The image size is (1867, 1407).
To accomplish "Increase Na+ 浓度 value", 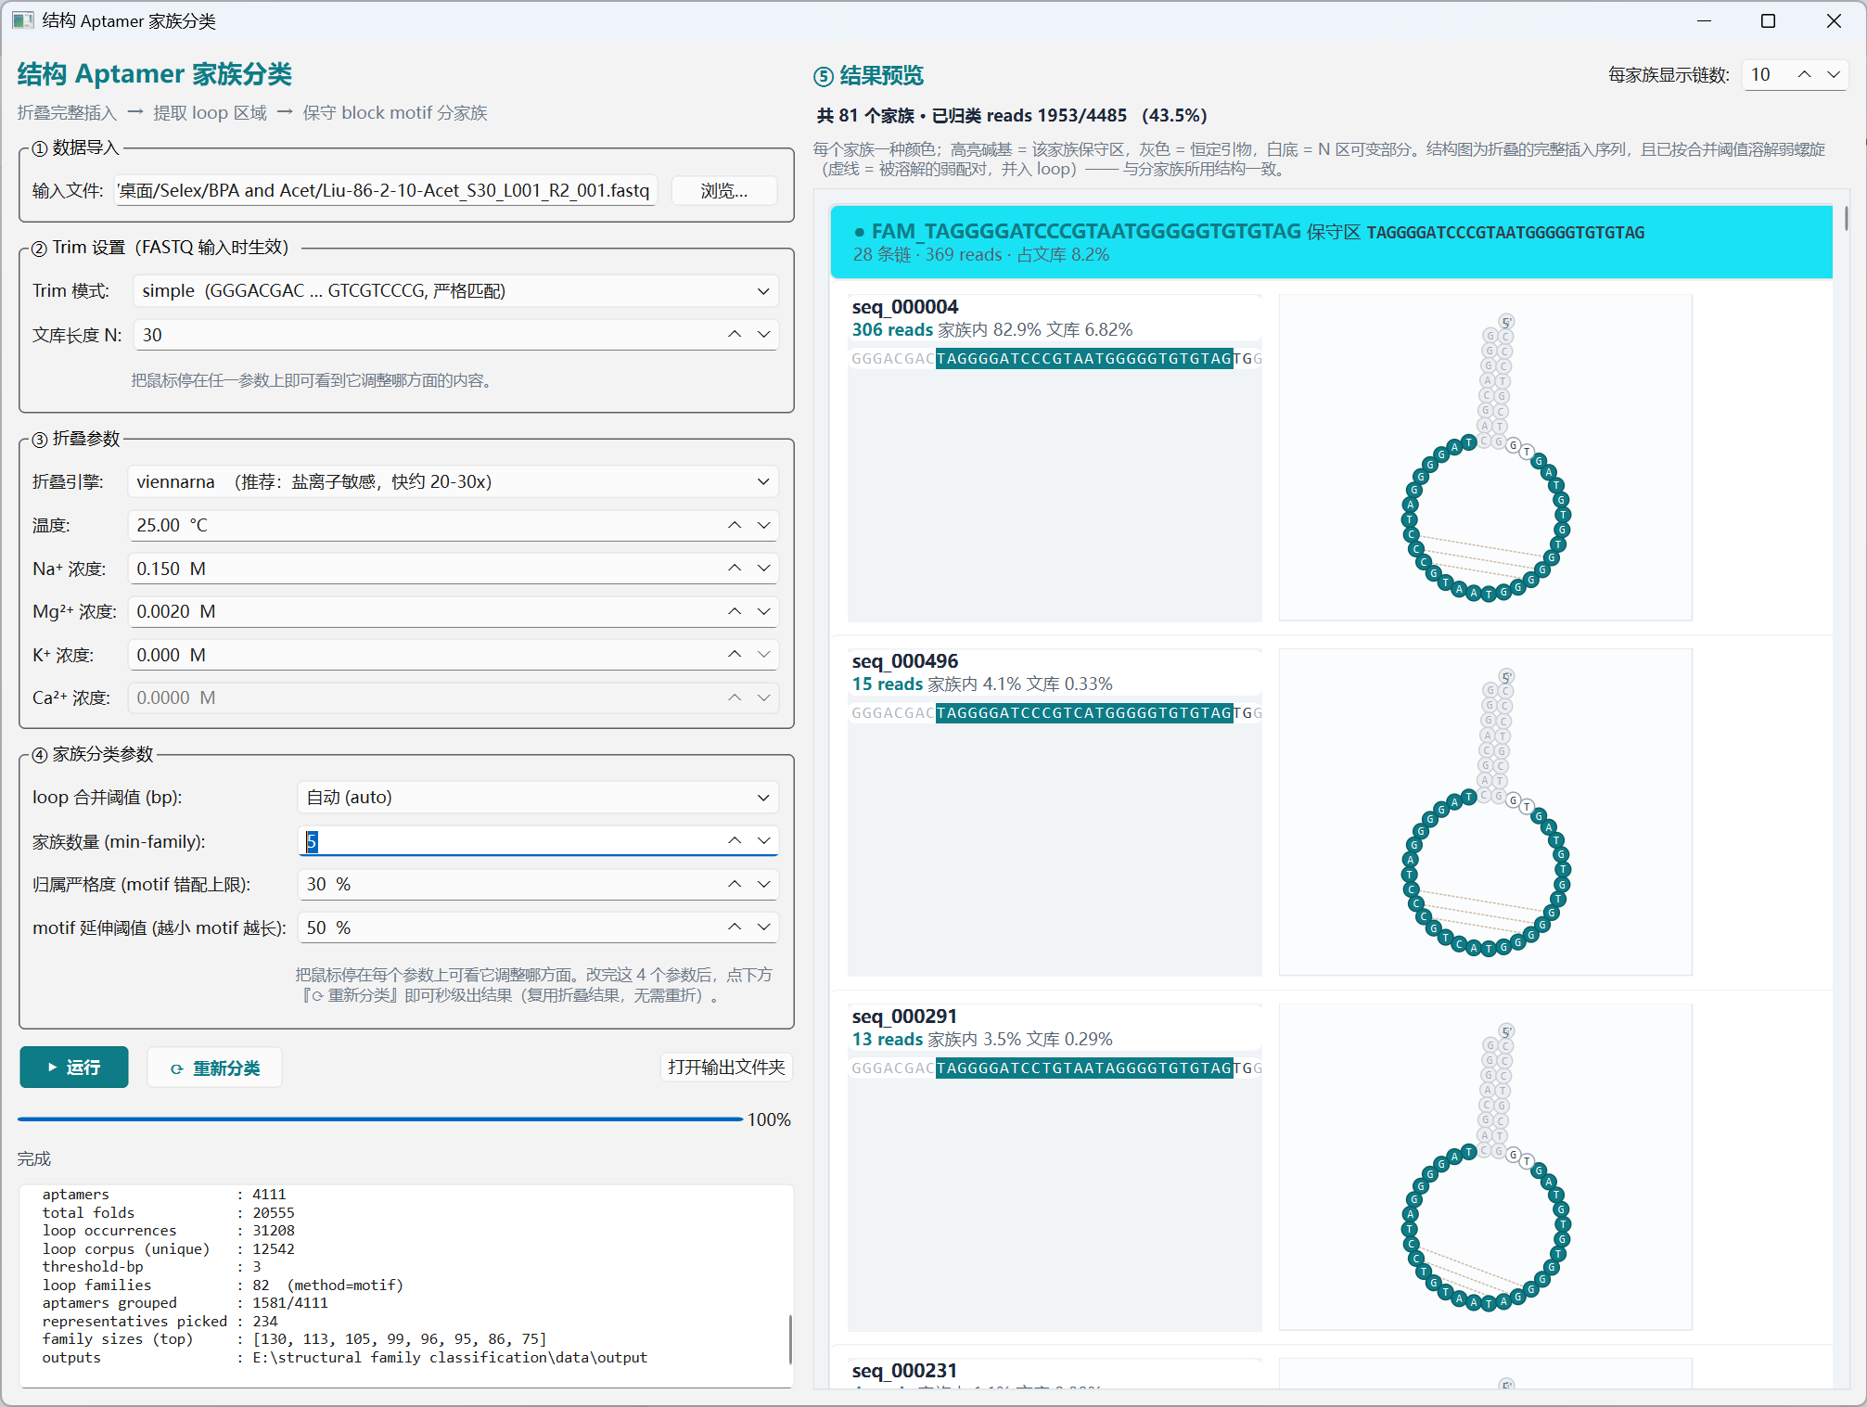I will coord(735,569).
